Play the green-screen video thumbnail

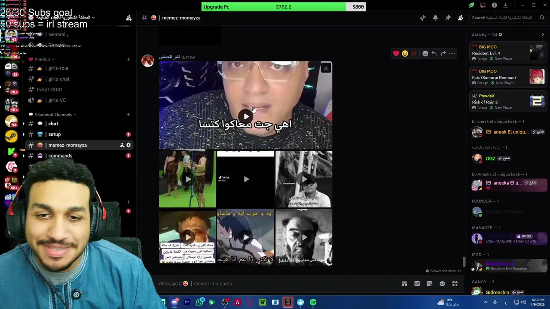click(187, 179)
